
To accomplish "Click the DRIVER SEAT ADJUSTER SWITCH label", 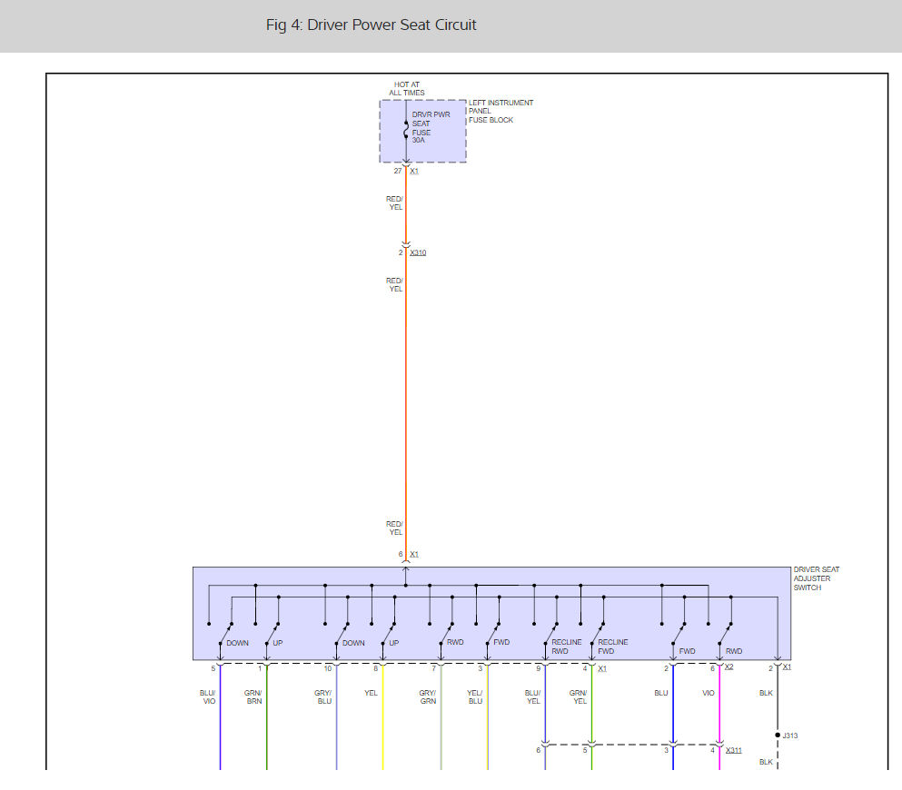I will (x=817, y=578).
